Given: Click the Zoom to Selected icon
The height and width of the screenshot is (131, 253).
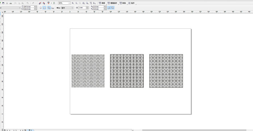Looking at the screenshot, I should [80, 3].
